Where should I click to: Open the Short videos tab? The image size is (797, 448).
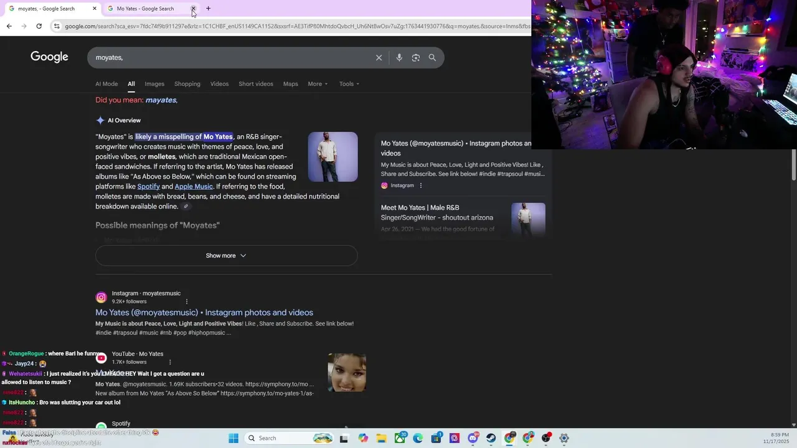click(x=256, y=84)
